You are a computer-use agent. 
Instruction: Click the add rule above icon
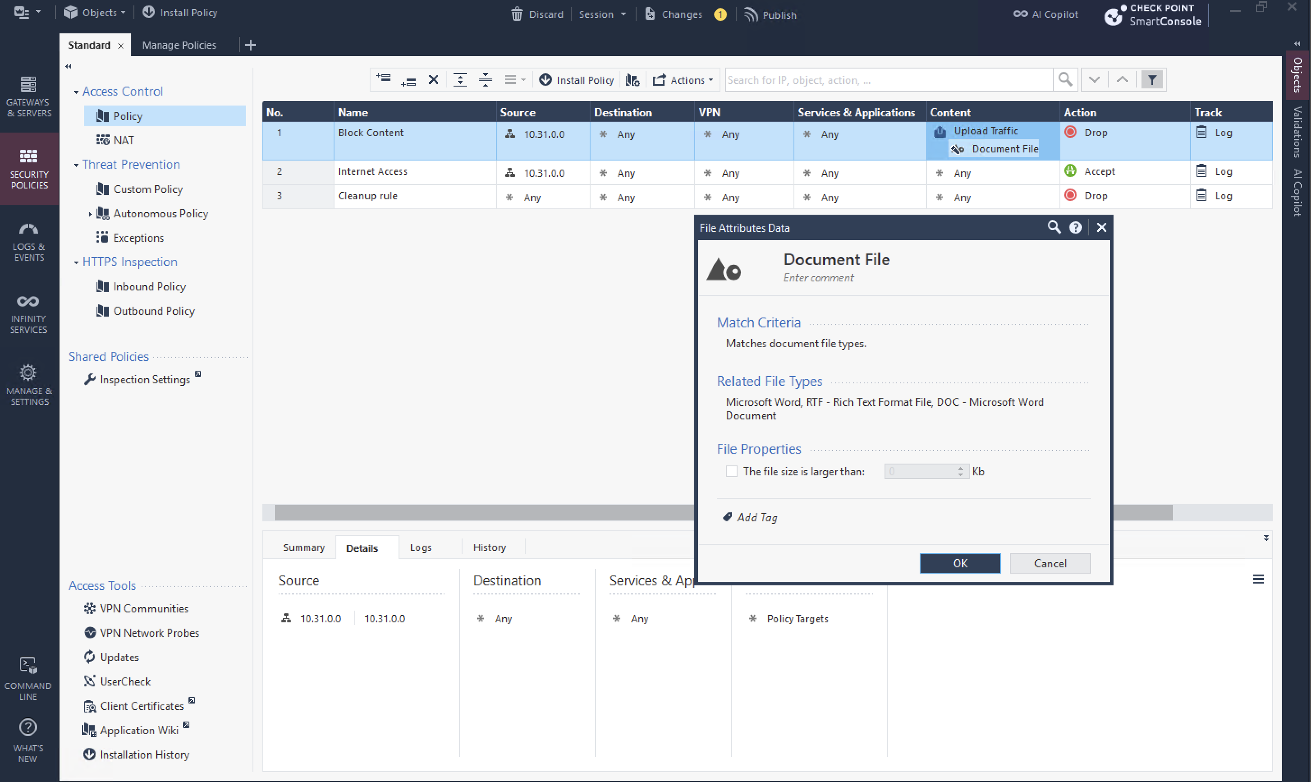point(383,79)
